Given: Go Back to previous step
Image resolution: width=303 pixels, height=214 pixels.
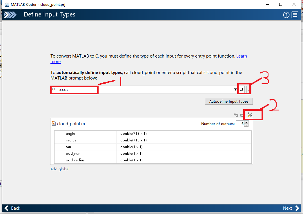Looking at the screenshot, I should click(12, 208).
